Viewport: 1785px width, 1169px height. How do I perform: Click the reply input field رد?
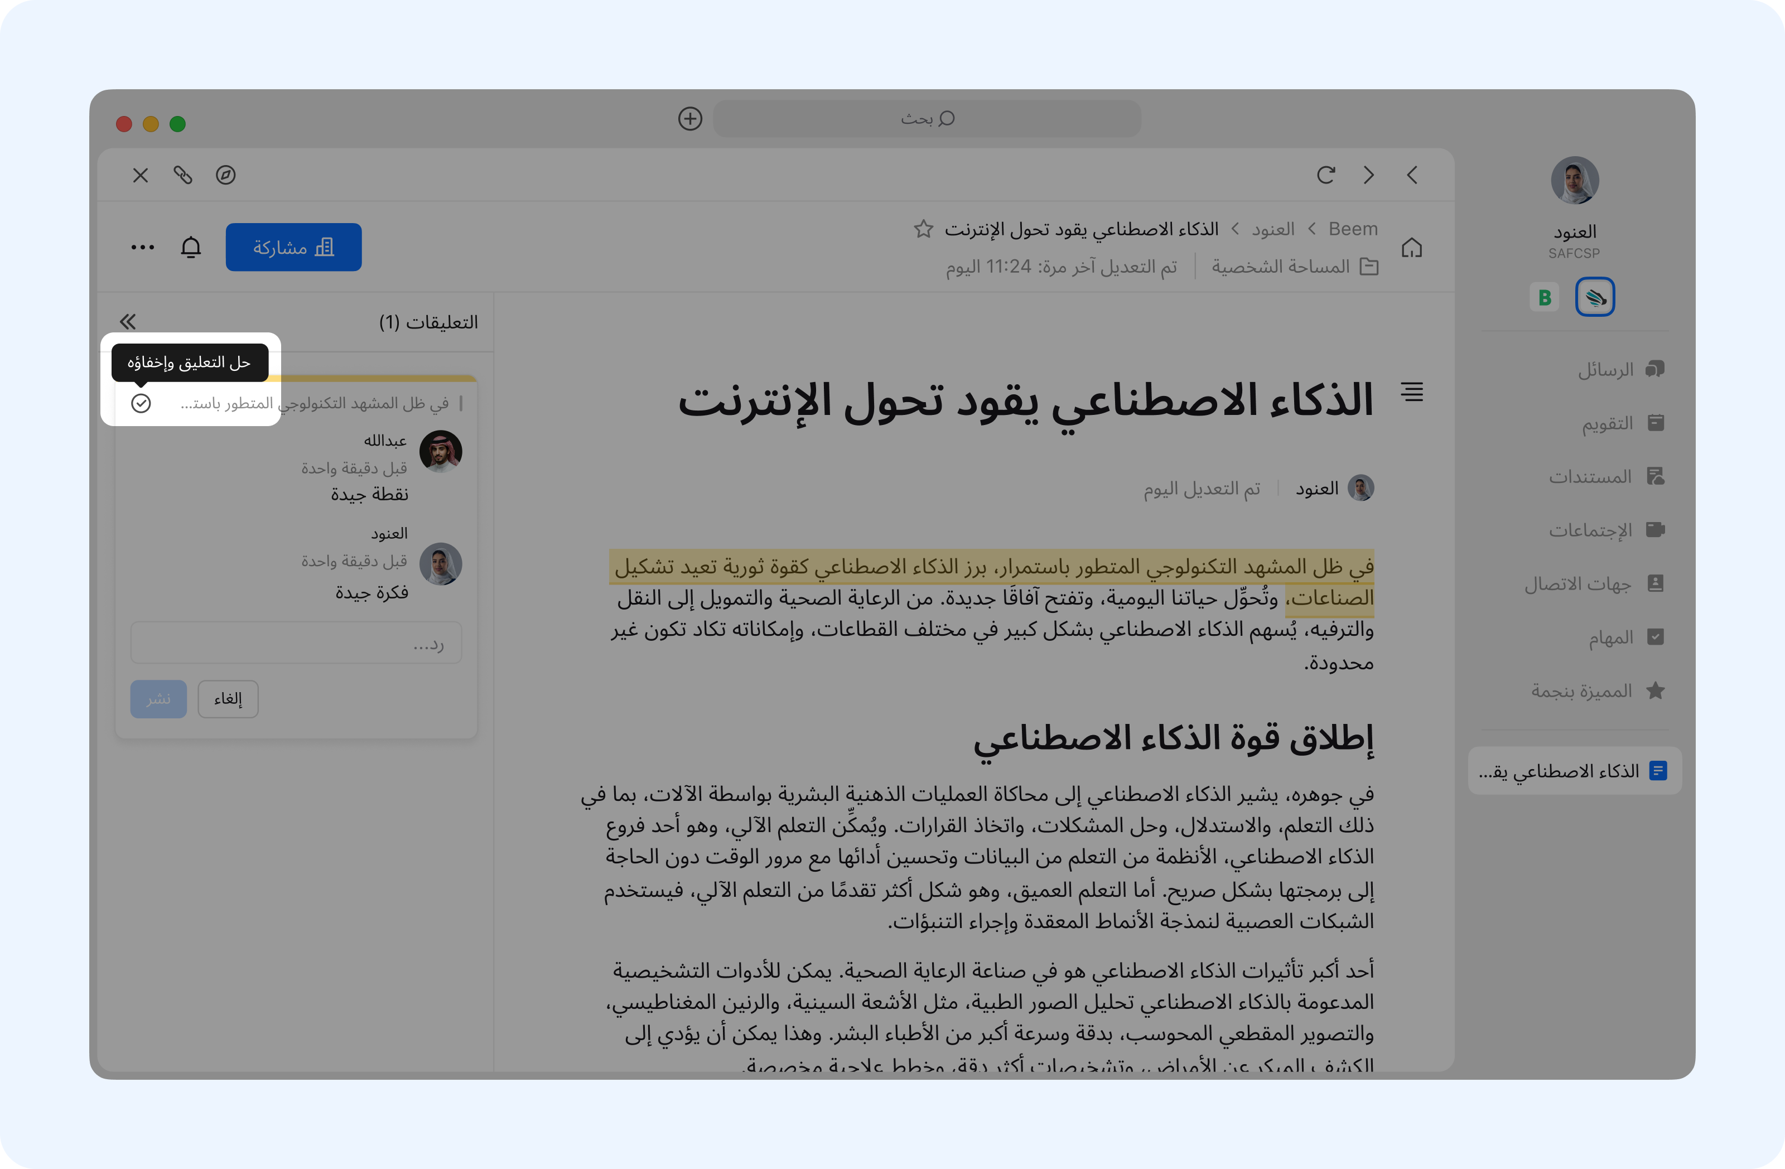[x=296, y=643]
